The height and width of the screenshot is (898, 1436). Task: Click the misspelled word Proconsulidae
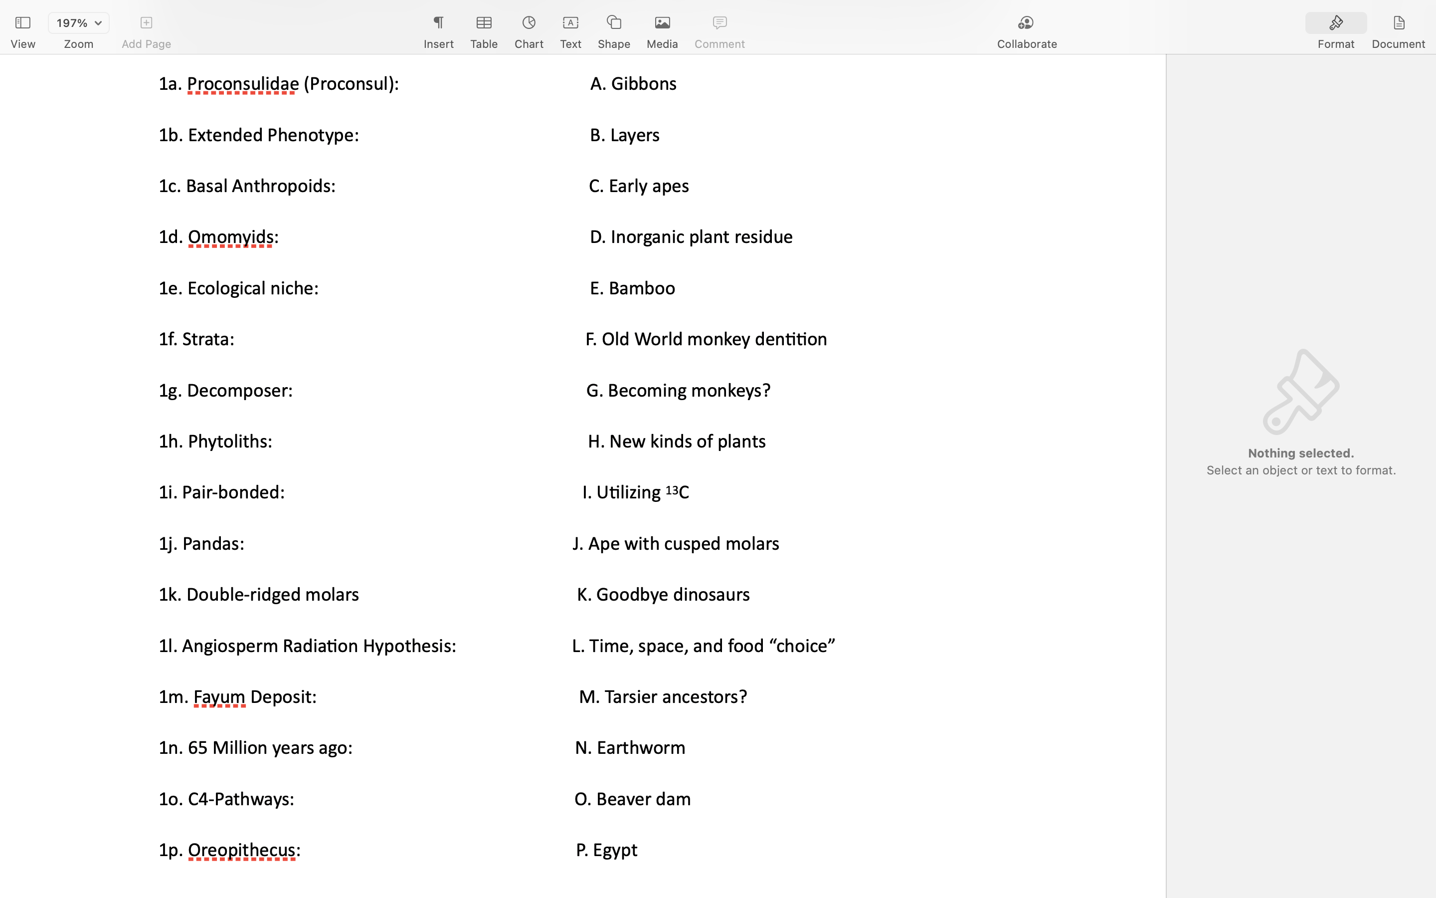pos(243,84)
